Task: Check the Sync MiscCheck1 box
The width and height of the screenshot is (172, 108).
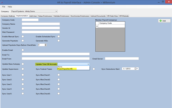Action: 59,75
